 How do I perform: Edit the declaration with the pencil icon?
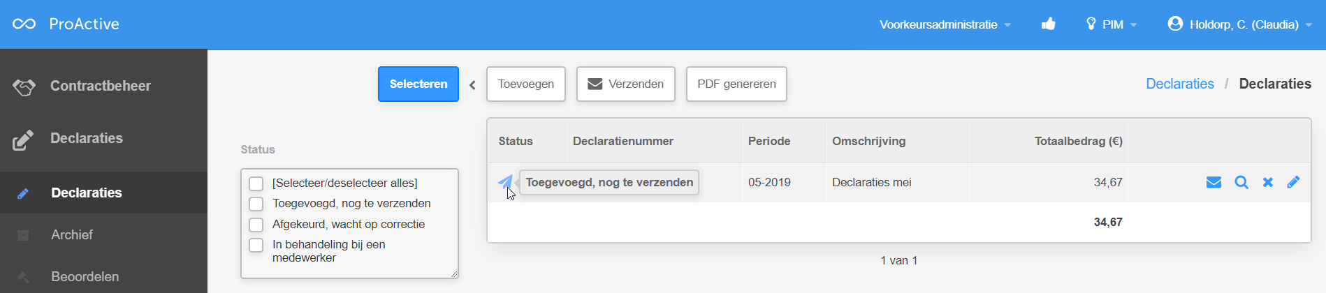click(x=1293, y=183)
